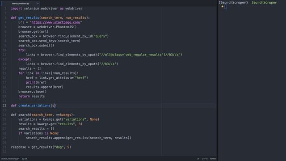Click browser.get(url) on line 6

click(34, 32)
